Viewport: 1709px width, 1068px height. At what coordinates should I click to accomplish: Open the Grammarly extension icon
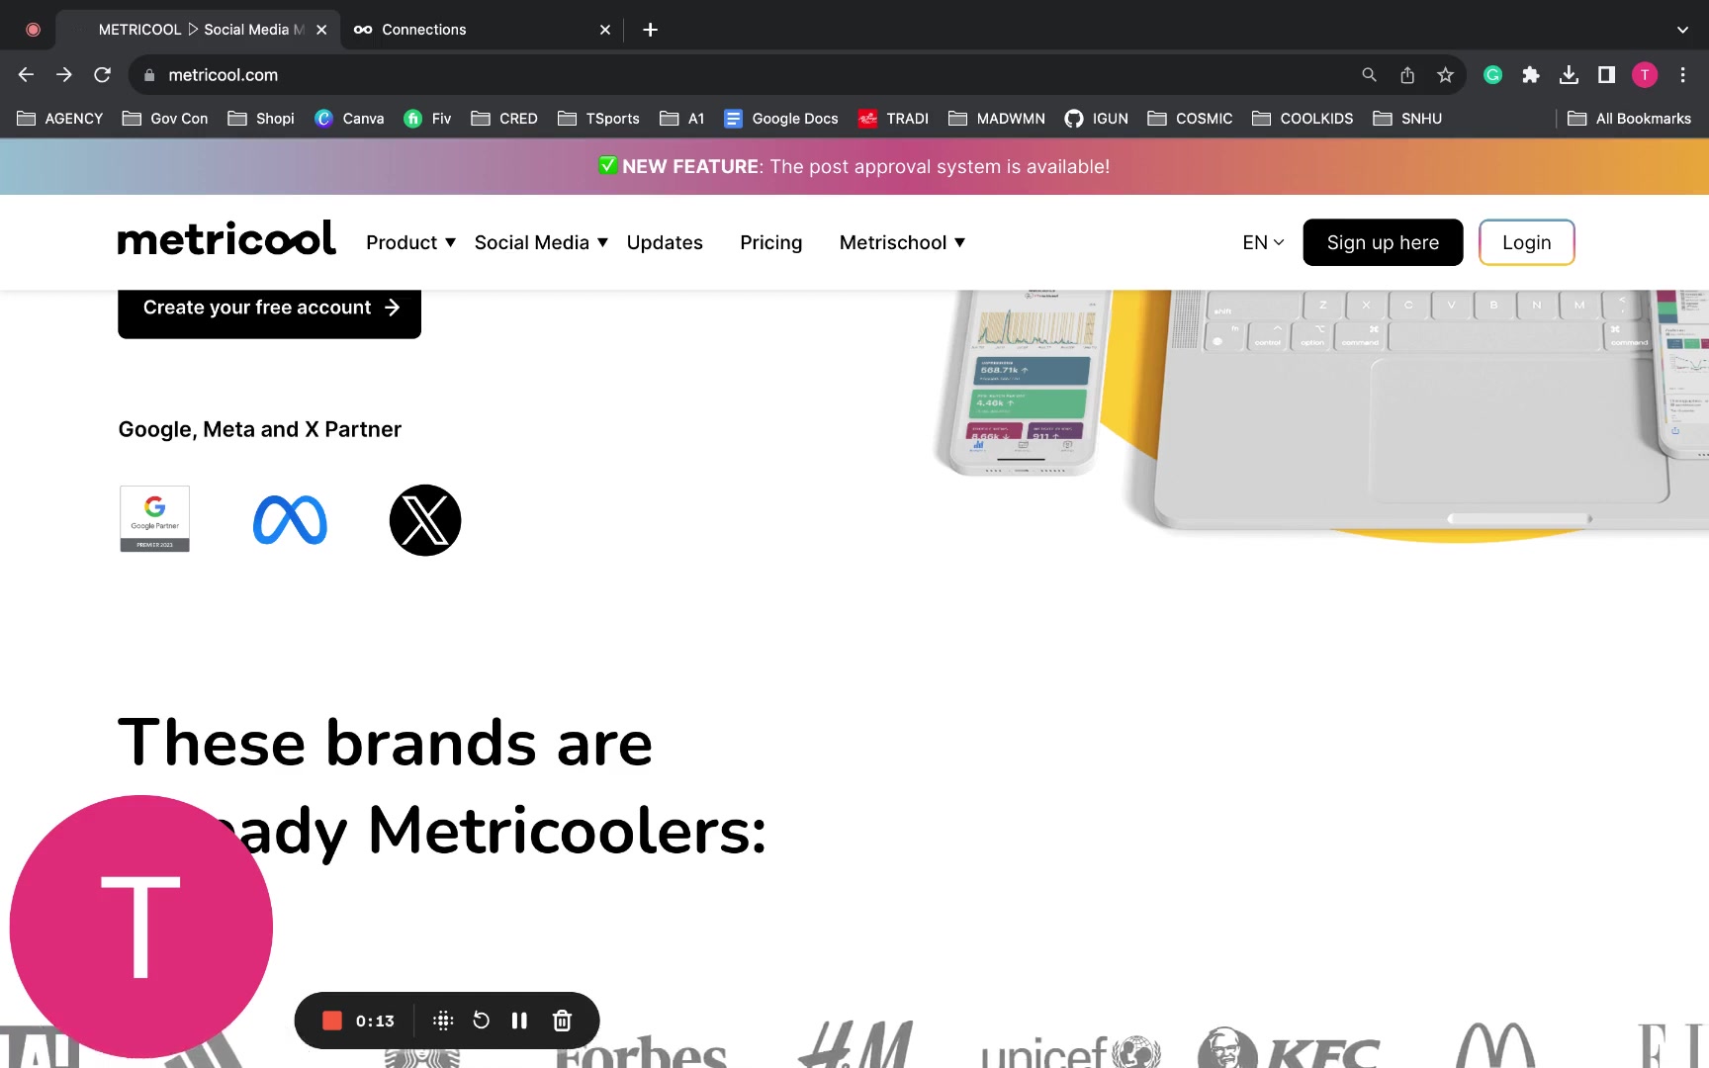coord(1492,74)
